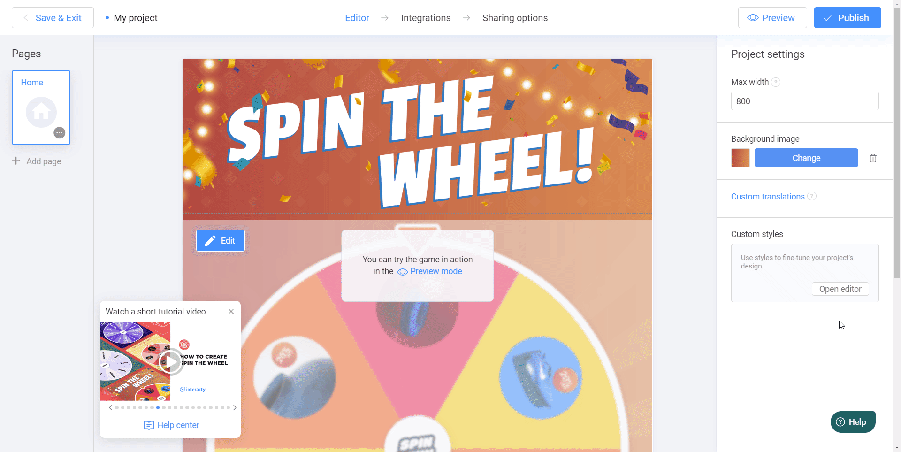Click the background image color swatch

coord(741,158)
